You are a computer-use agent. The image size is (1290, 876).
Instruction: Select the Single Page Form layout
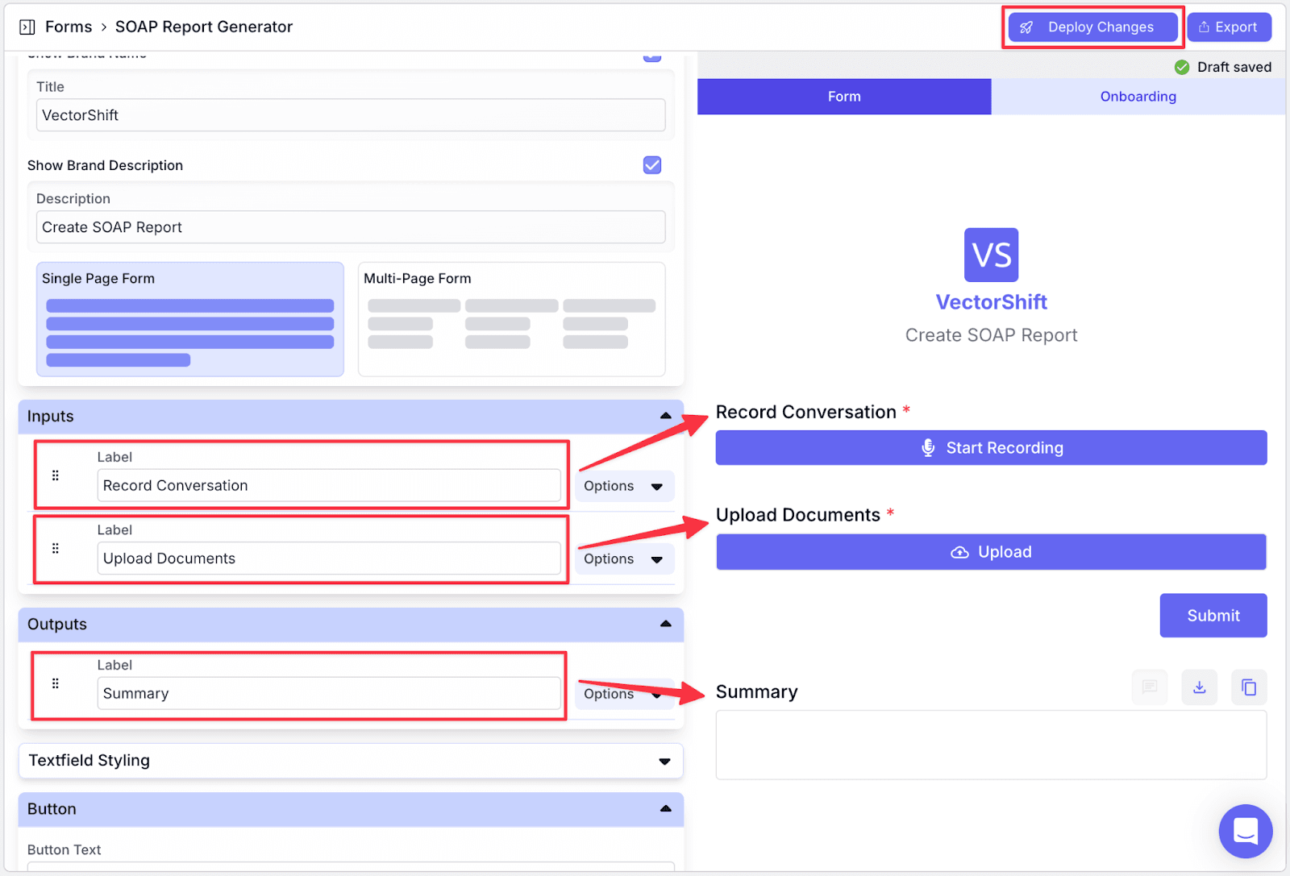[x=190, y=319]
